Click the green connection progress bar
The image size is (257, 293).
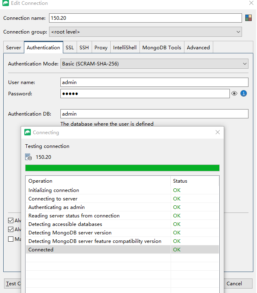point(122,168)
